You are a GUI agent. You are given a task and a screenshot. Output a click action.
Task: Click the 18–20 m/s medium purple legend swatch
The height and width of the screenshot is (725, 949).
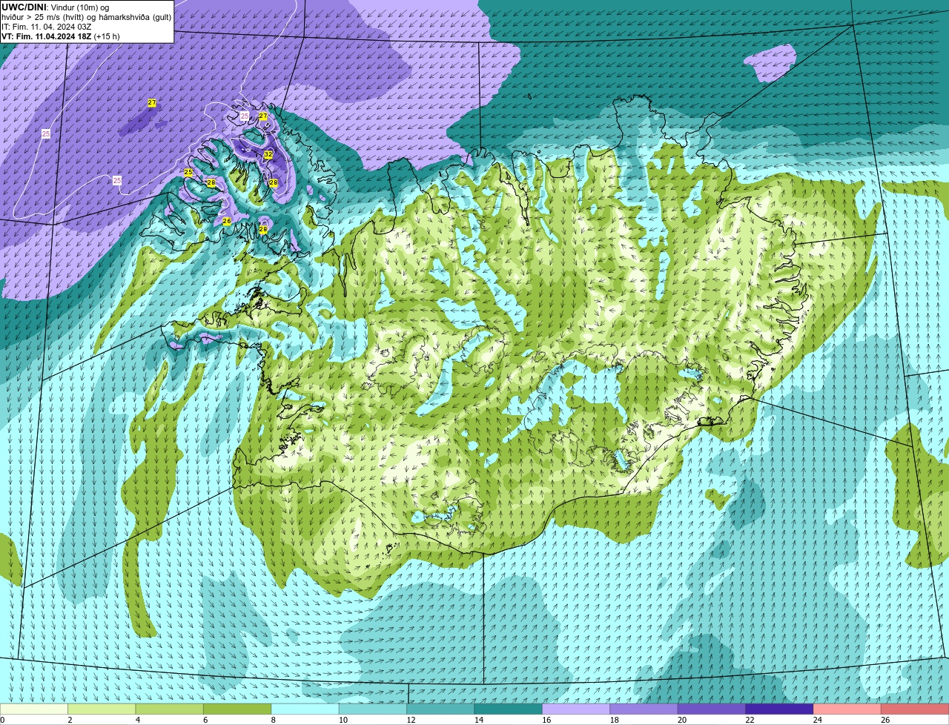[x=644, y=709]
